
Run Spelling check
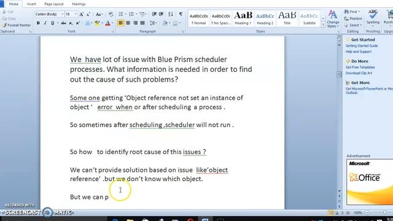(x=373, y=18)
